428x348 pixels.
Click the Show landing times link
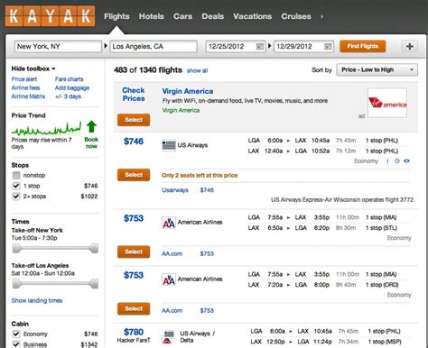pos(37,300)
